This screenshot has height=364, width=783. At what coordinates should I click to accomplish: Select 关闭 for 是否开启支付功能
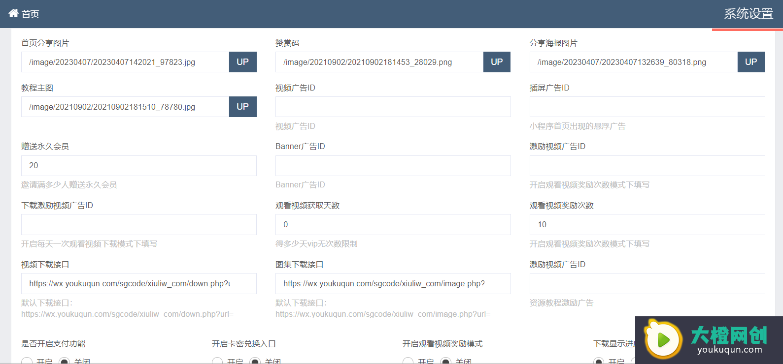coord(65,361)
